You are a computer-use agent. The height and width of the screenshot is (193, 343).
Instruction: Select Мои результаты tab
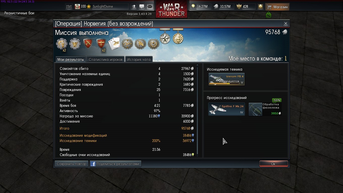70,59
